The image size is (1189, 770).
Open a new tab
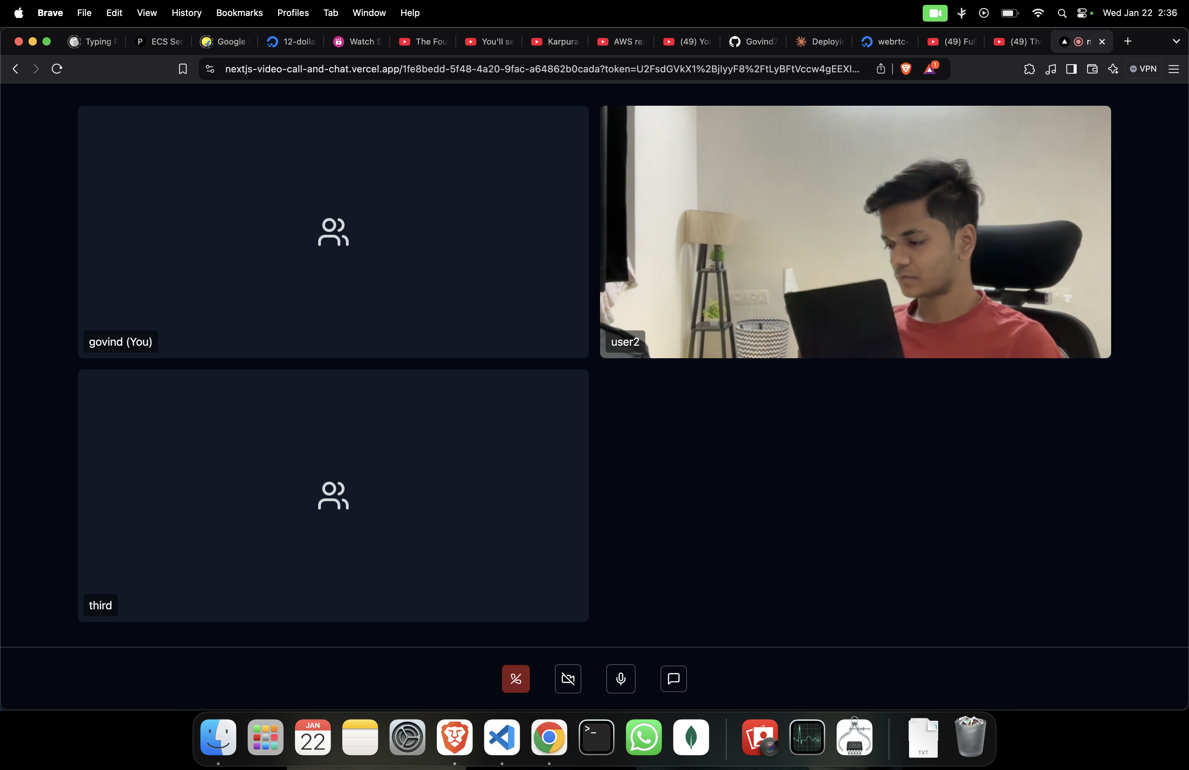coord(1127,41)
